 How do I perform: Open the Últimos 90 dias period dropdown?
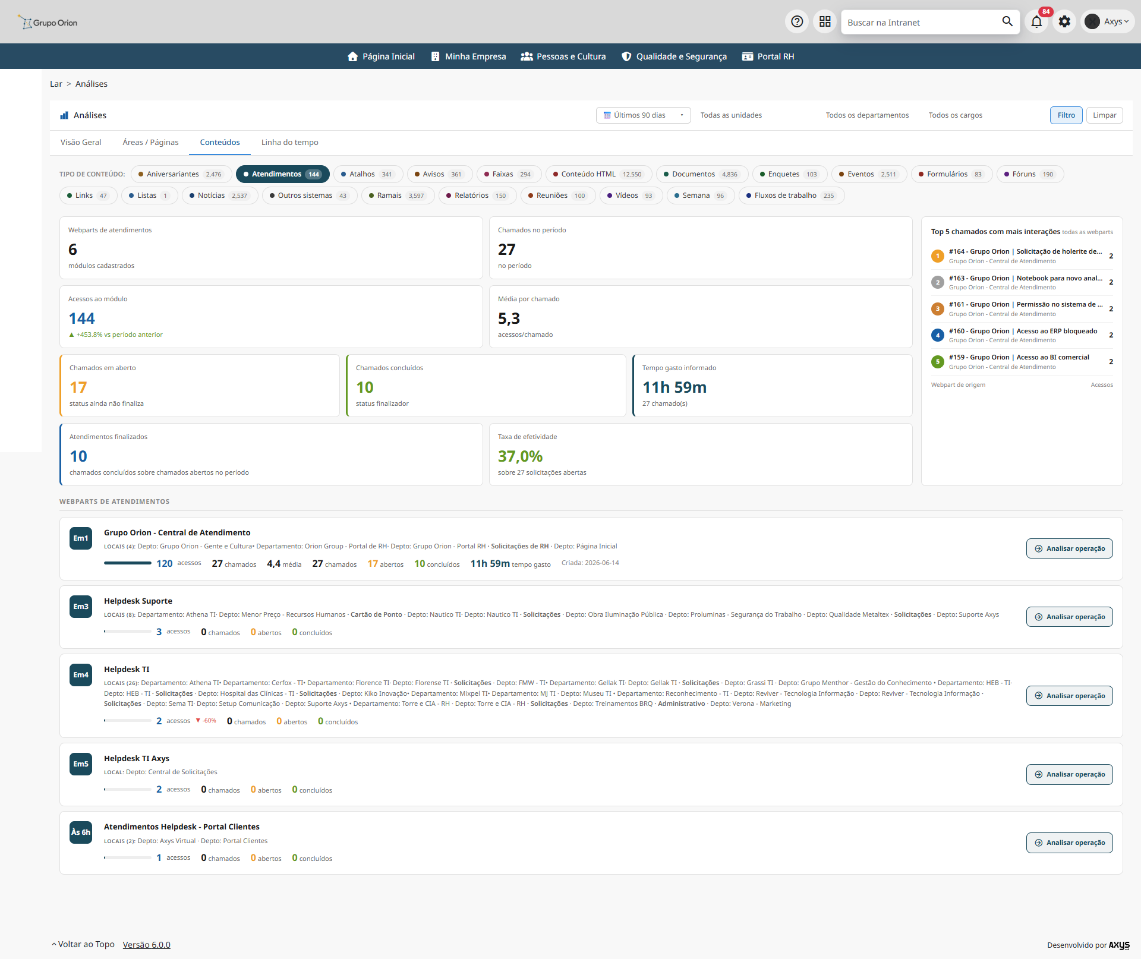[x=643, y=115]
